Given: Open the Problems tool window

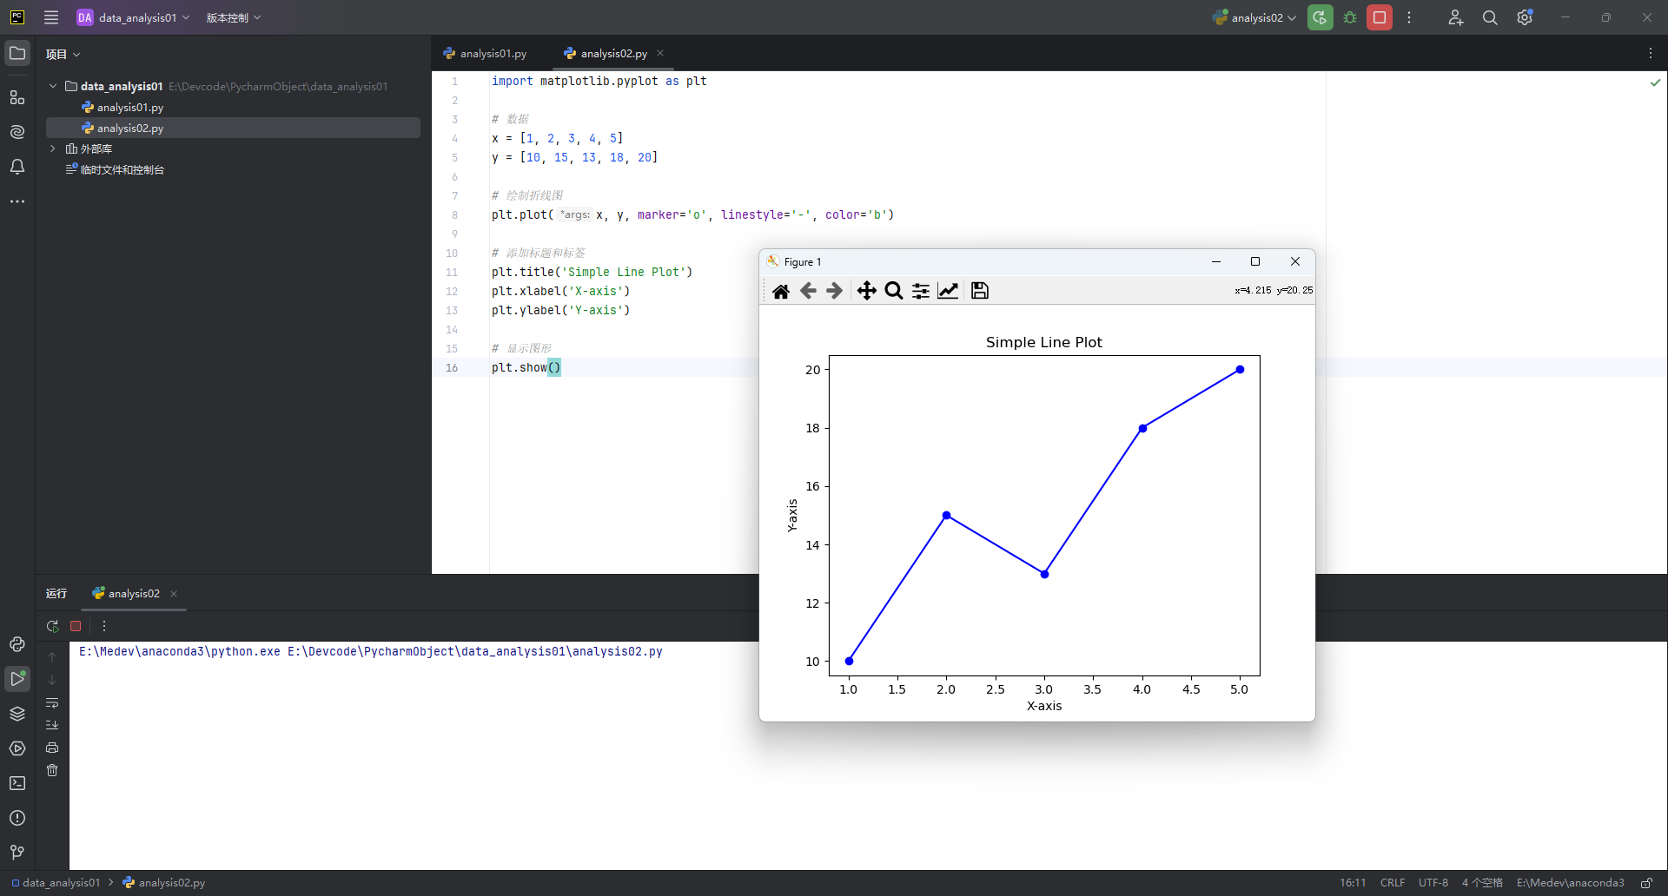Looking at the screenshot, I should 17,818.
